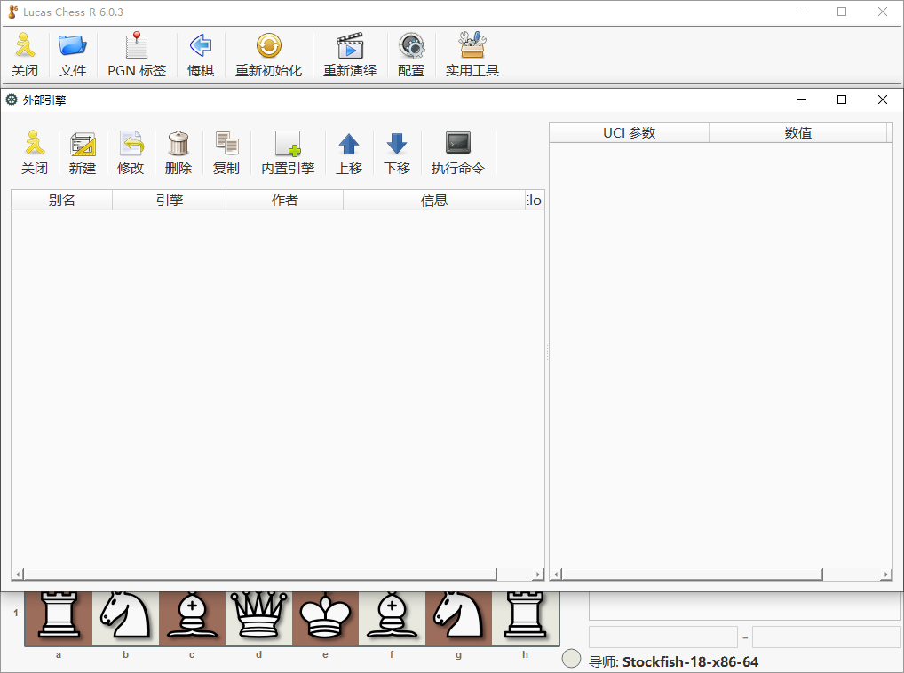Click the 作者 column header
The image size is (904, 673).
pos(285,200)
